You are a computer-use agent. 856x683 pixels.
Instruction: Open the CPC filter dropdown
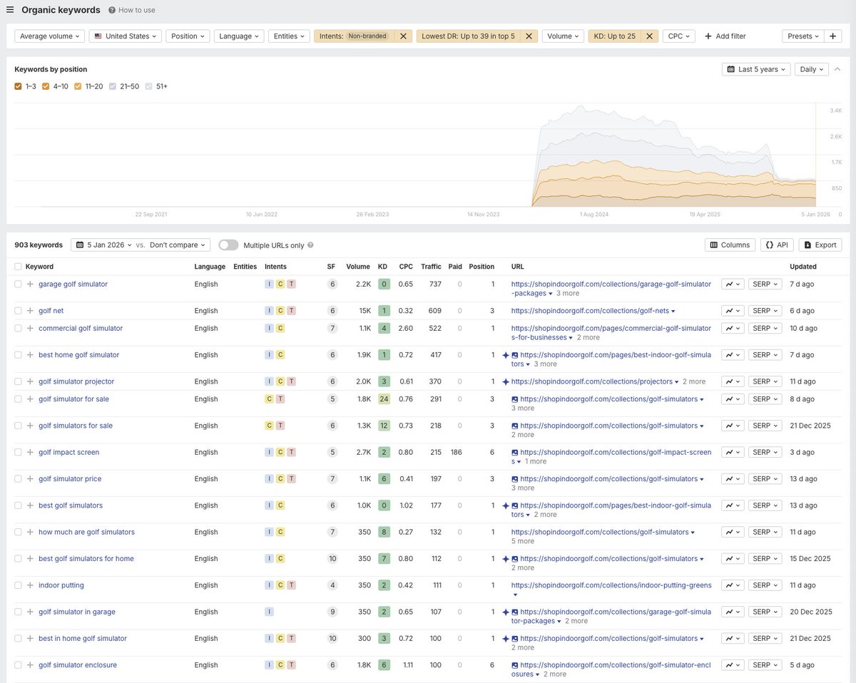(678, 36)
